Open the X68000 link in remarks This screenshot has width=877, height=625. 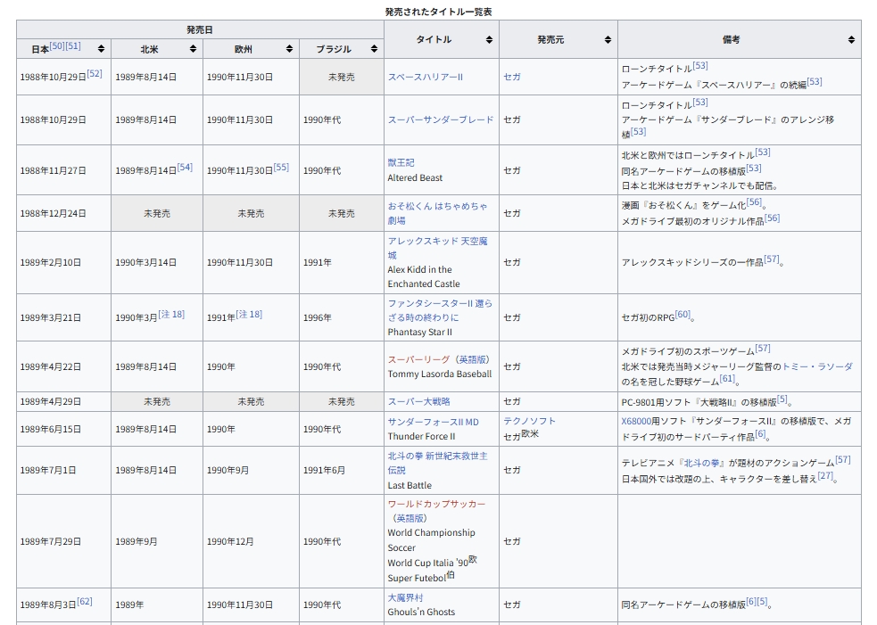click(x=636, y=421)
